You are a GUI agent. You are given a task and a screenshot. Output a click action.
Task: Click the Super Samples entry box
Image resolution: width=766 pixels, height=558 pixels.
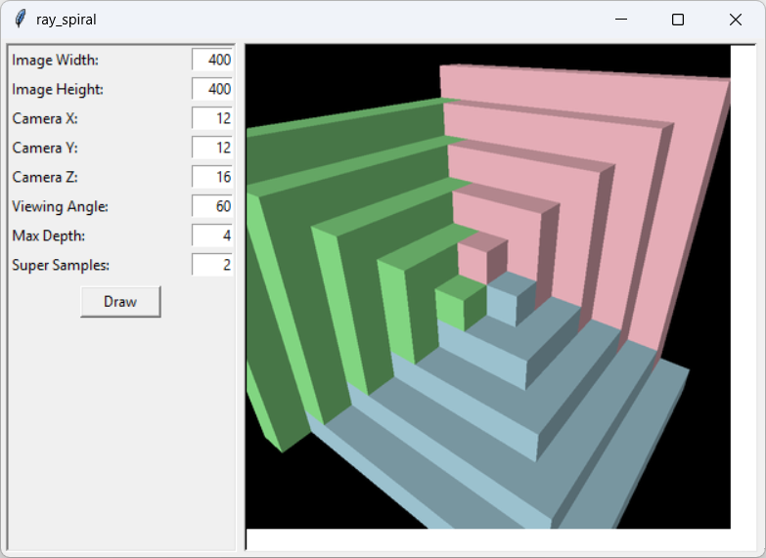[x=212, y=265]
